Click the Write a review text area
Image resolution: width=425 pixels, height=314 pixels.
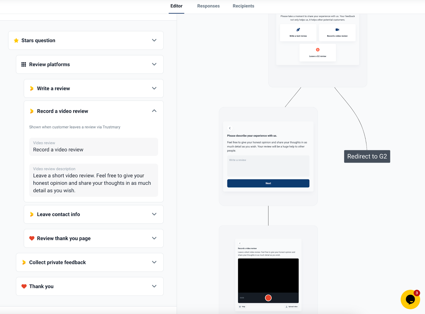268,166
